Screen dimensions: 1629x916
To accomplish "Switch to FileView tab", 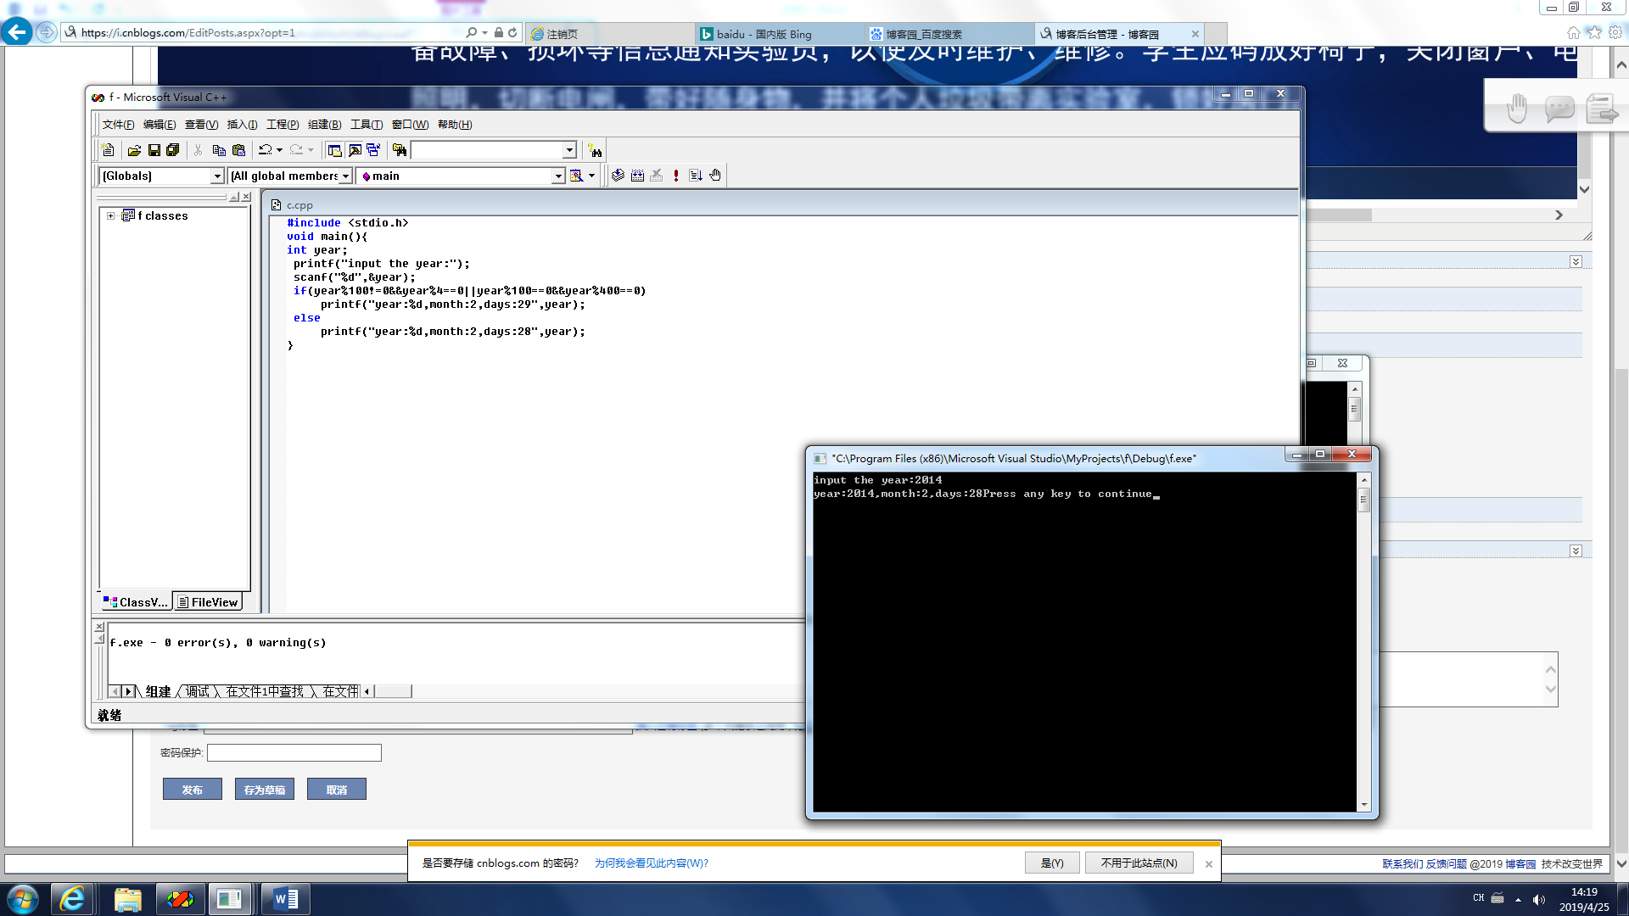I will pyautogui.click(x=208, y=602).
